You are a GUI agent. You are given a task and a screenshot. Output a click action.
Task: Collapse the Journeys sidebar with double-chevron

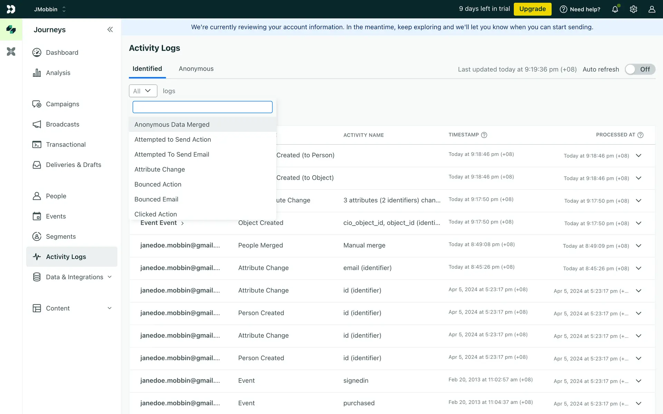[x=110, y=30]
